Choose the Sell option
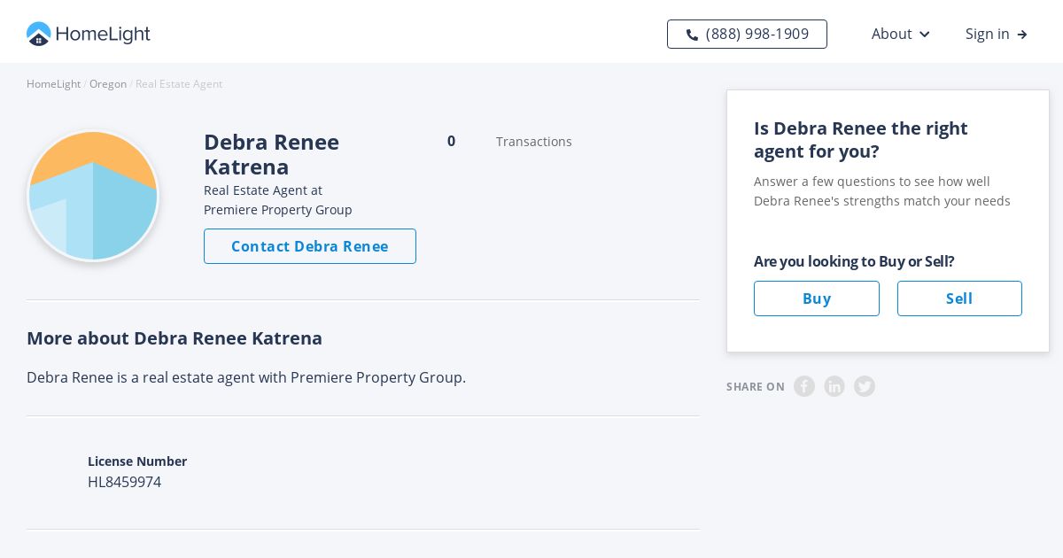 click(959, 298)
